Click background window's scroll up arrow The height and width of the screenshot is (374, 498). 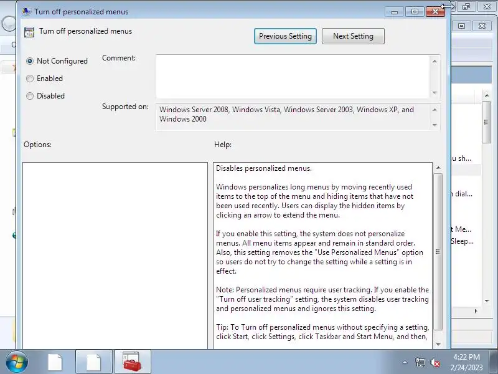click(x=487, y=95)
